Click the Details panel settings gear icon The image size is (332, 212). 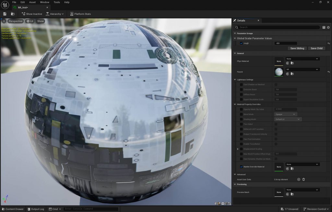pos(328,27)
